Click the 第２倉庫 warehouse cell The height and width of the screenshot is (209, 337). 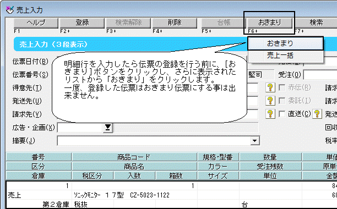(x=39, y=204)
